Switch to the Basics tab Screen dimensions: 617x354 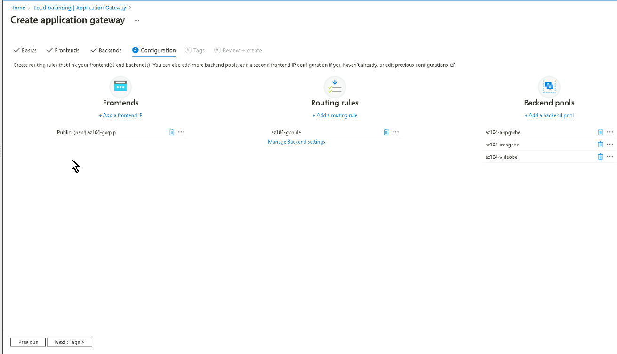click(25, 50)
